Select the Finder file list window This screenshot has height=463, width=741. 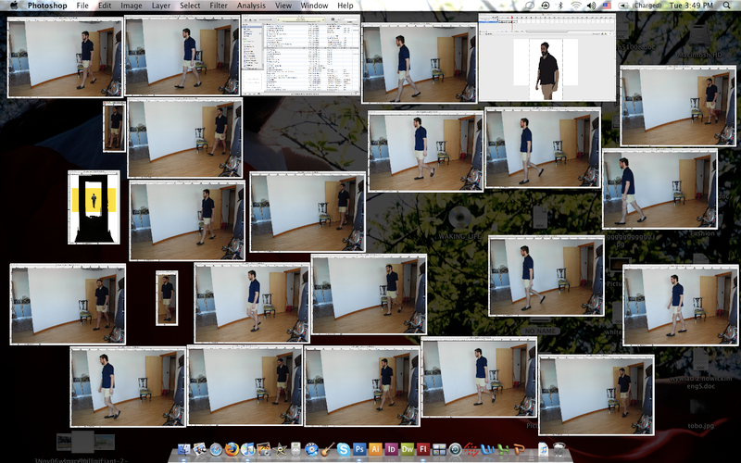click(300, 56)
